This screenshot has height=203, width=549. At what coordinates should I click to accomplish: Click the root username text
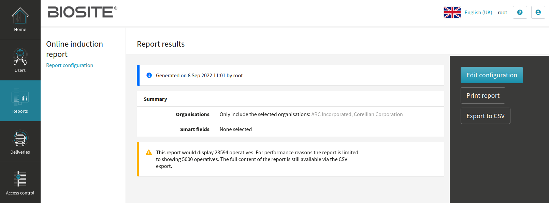point(502,13)
